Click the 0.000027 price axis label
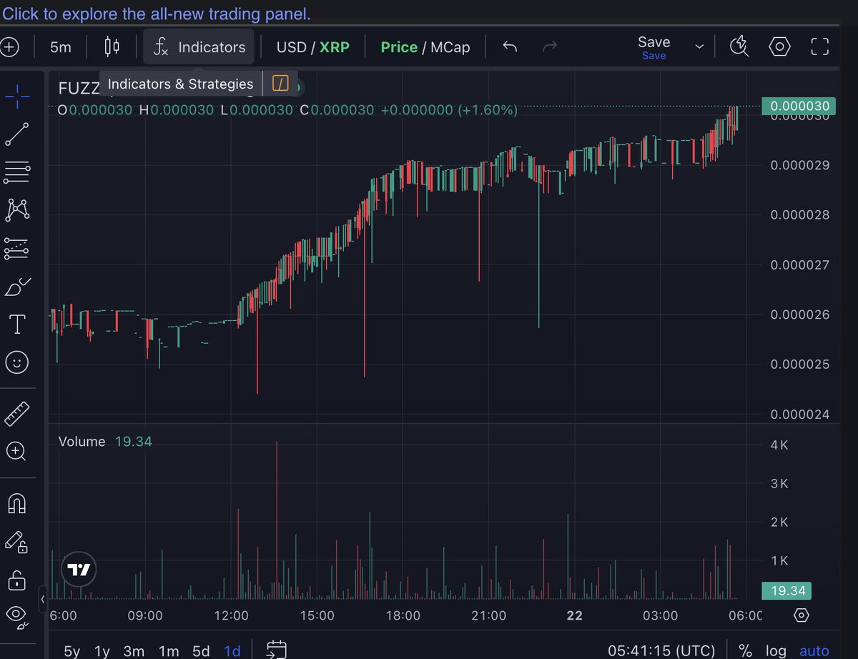 (x=800, y=265)
